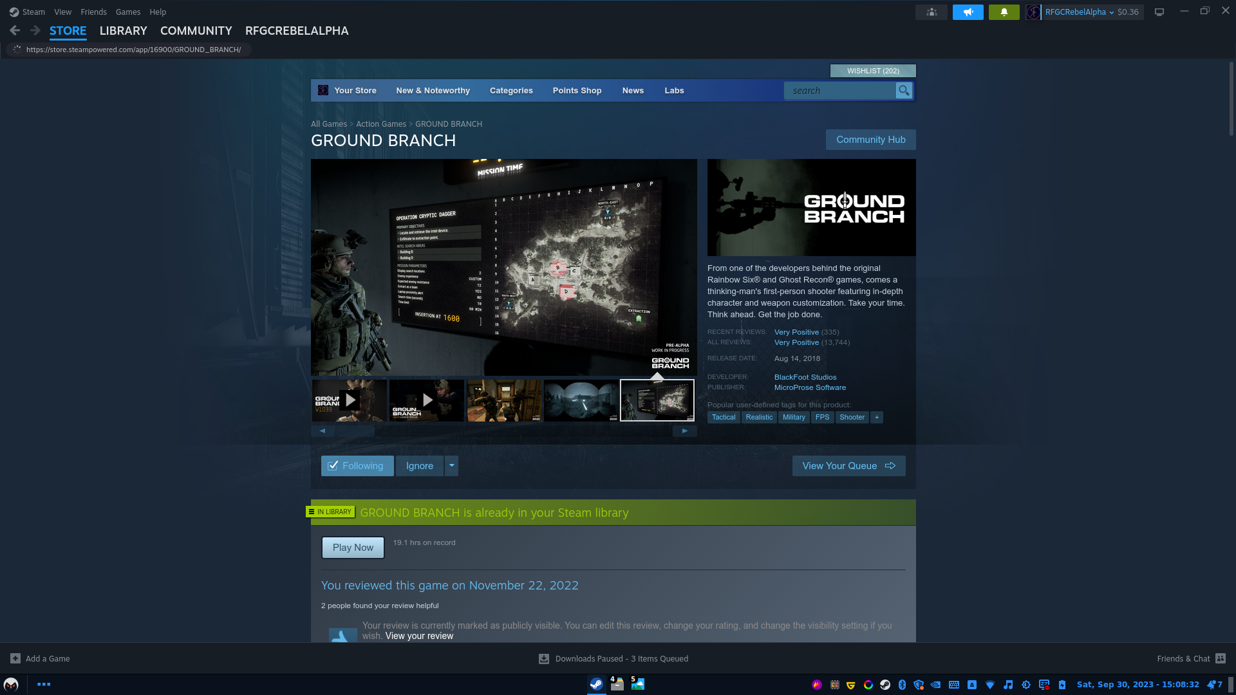This screenshot has height=695, width=1236.
Task: Select the first trailer video thumbnail
Action: point(350,400)
